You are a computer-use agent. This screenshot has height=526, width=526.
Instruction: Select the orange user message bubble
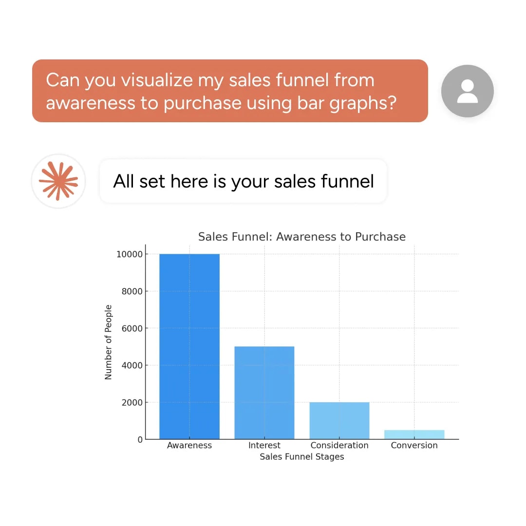point(230,91)
